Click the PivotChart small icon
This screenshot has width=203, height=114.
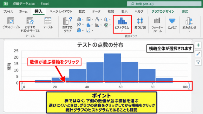tap(97, 25)
